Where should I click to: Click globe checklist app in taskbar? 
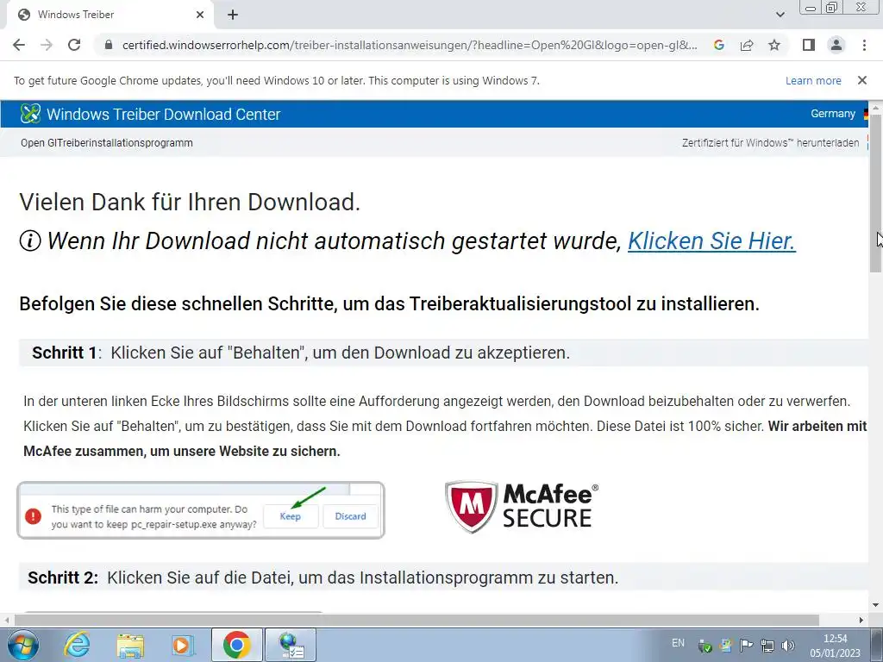[291, 645]
